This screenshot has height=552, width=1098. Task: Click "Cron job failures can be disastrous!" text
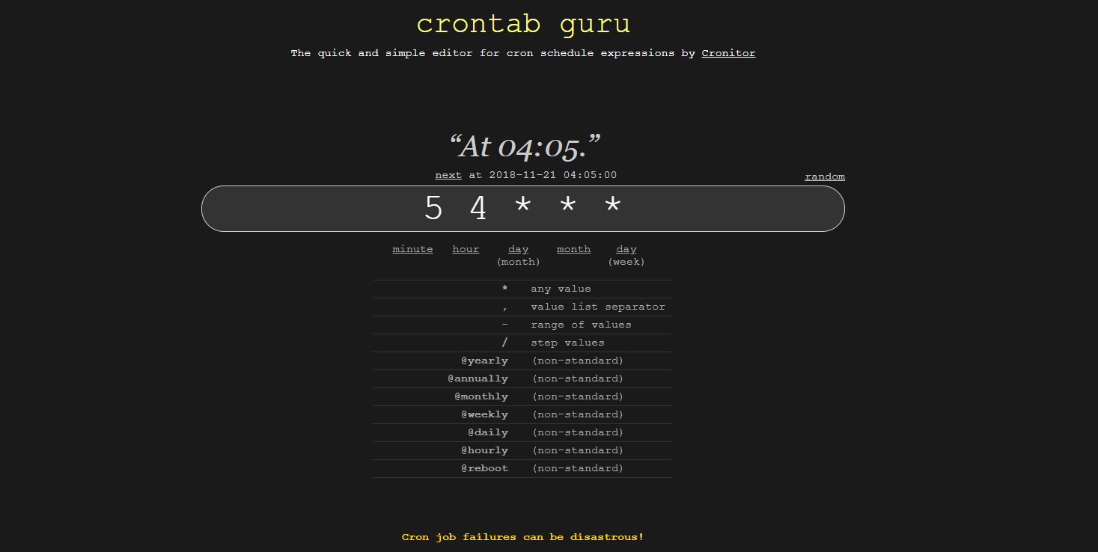pos(522,537)
